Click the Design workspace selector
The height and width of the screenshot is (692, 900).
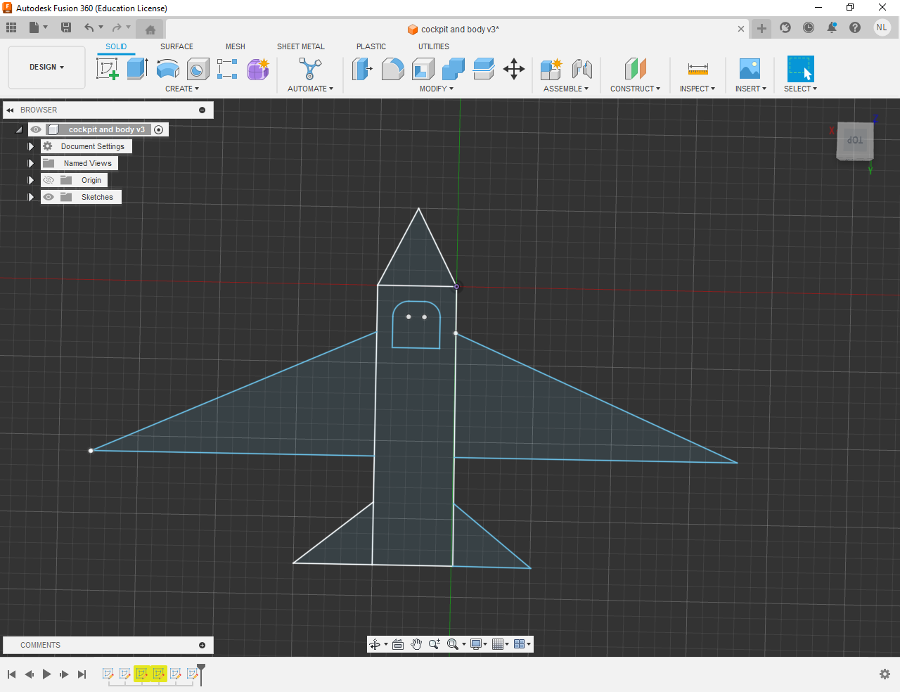click(x=46, y=67)
